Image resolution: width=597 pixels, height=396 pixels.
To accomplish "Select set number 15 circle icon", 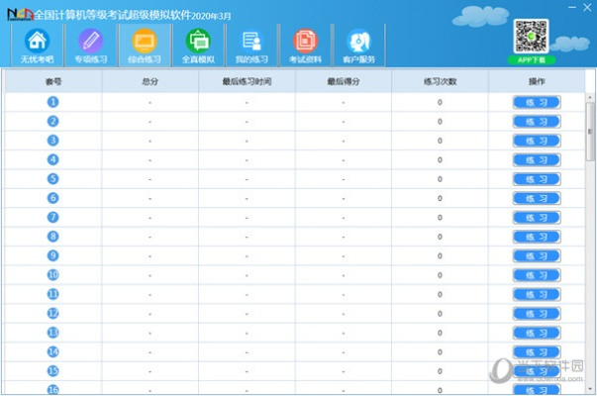I will pos(52,371).
